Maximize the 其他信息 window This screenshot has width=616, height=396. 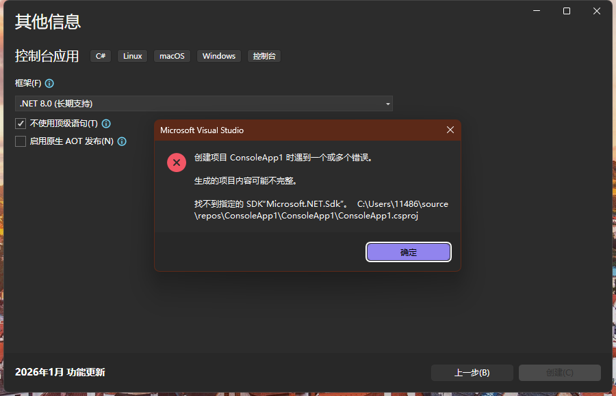pos(567,11)
